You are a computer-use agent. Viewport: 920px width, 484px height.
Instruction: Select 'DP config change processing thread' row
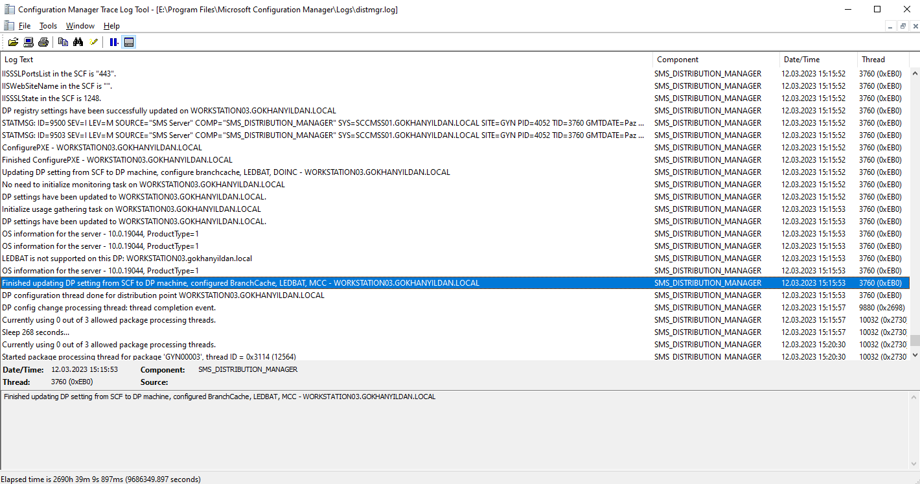(x=455, y=308)
